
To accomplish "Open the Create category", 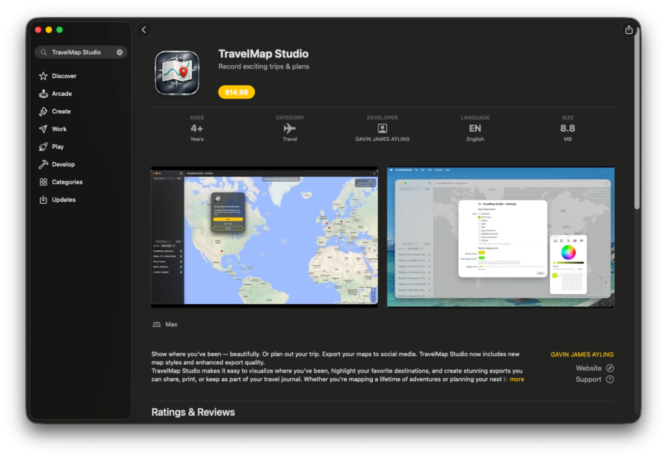I will pos(61,111).
